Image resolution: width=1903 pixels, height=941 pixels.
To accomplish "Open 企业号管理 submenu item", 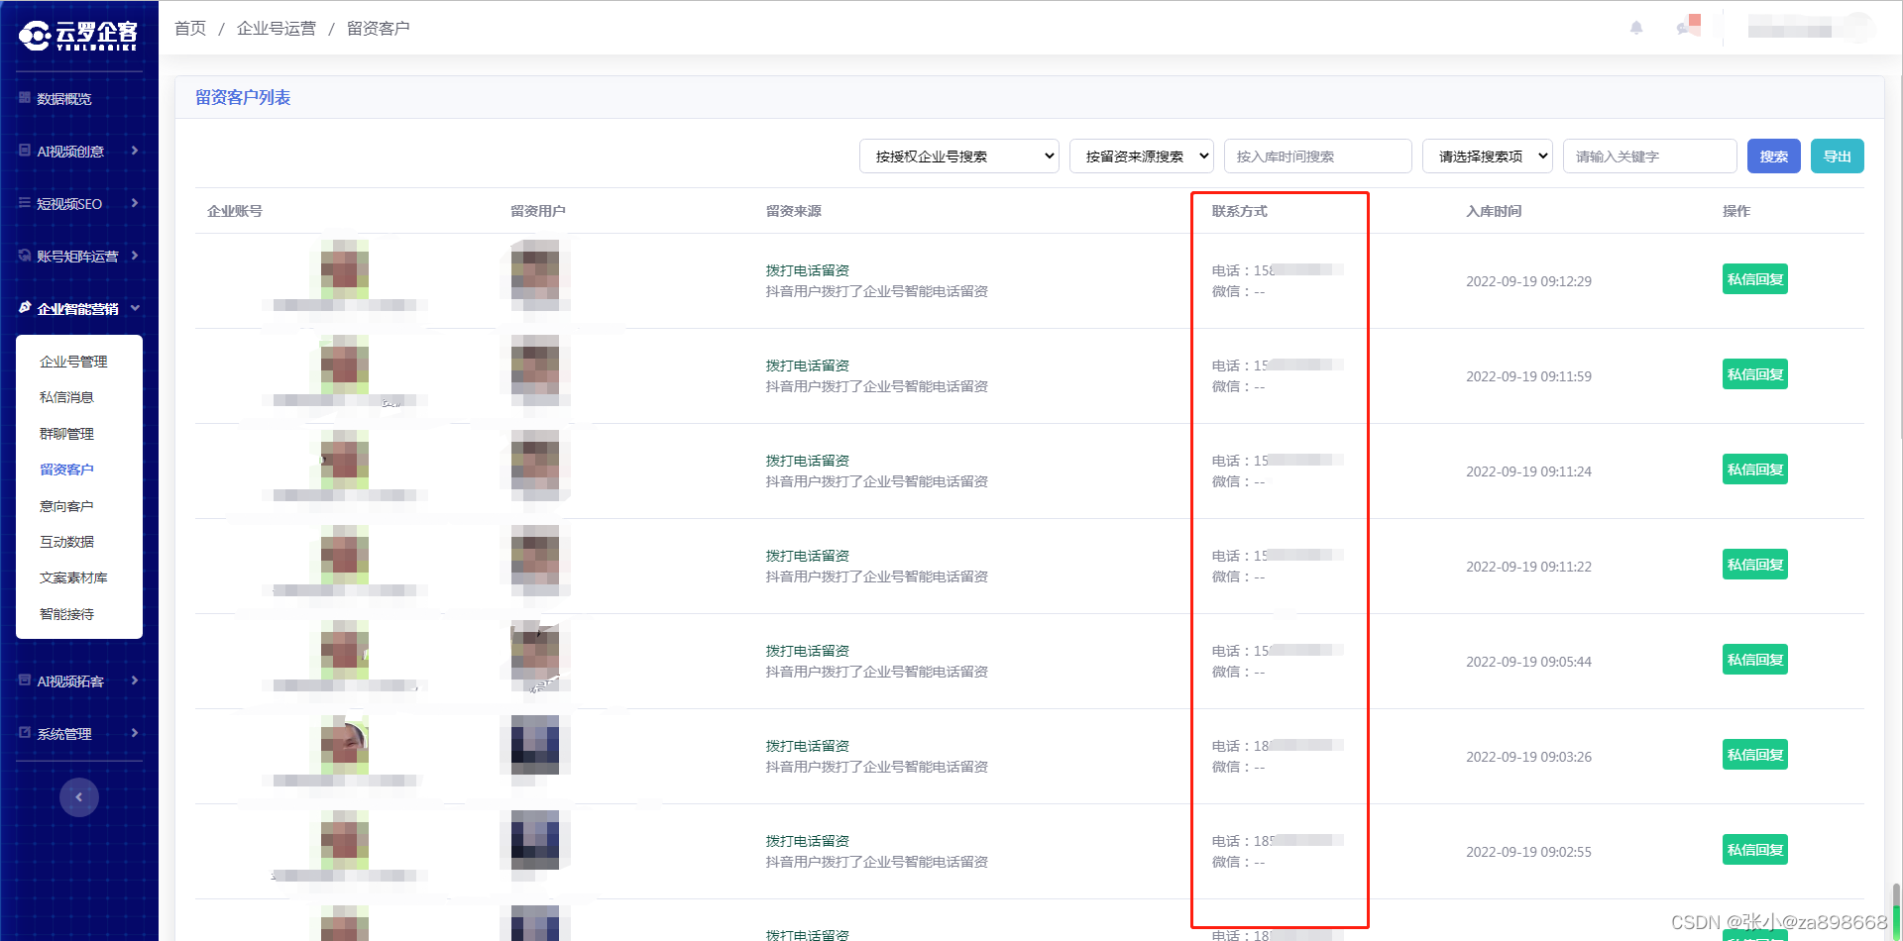I will coord(74,362).
